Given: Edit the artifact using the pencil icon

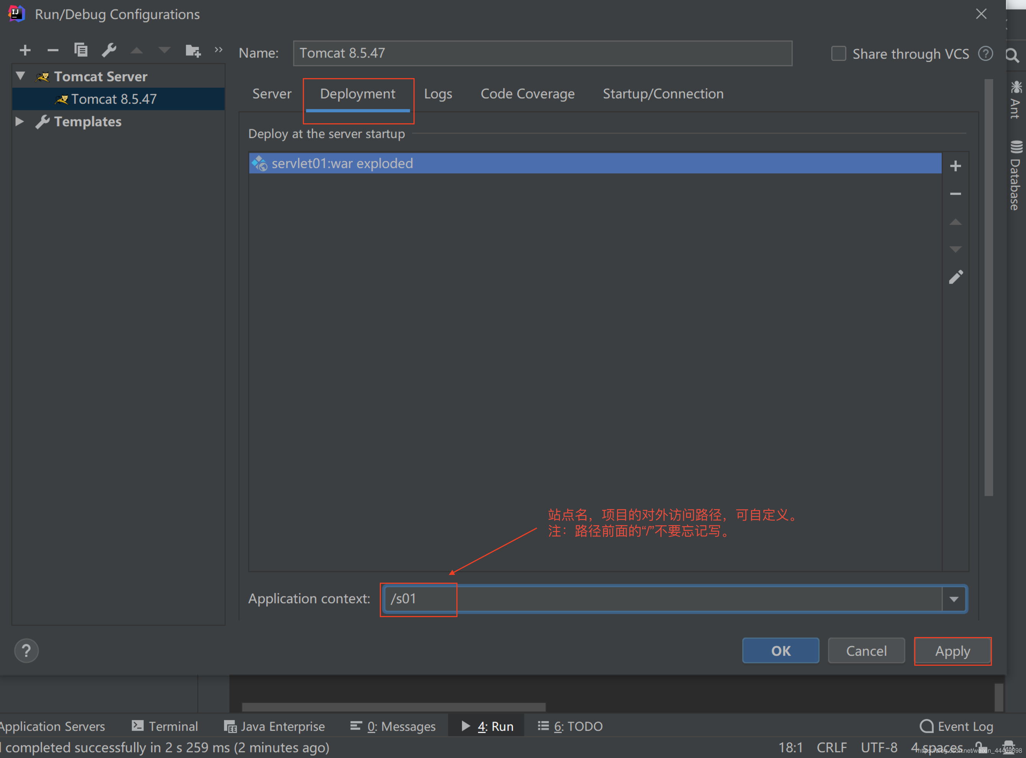Looking at the screenshot, I should point(956,277).
